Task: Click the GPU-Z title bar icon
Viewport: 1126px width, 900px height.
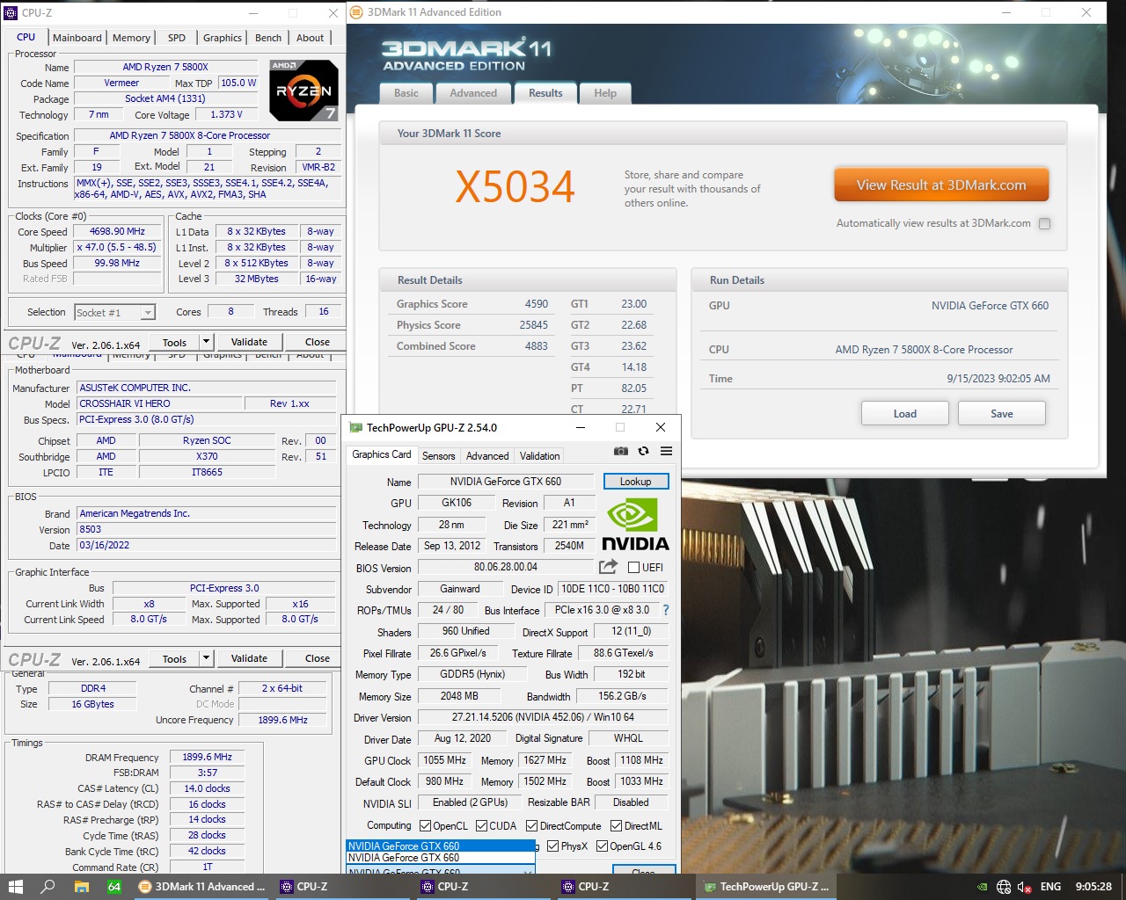Action: coord(356,427)
